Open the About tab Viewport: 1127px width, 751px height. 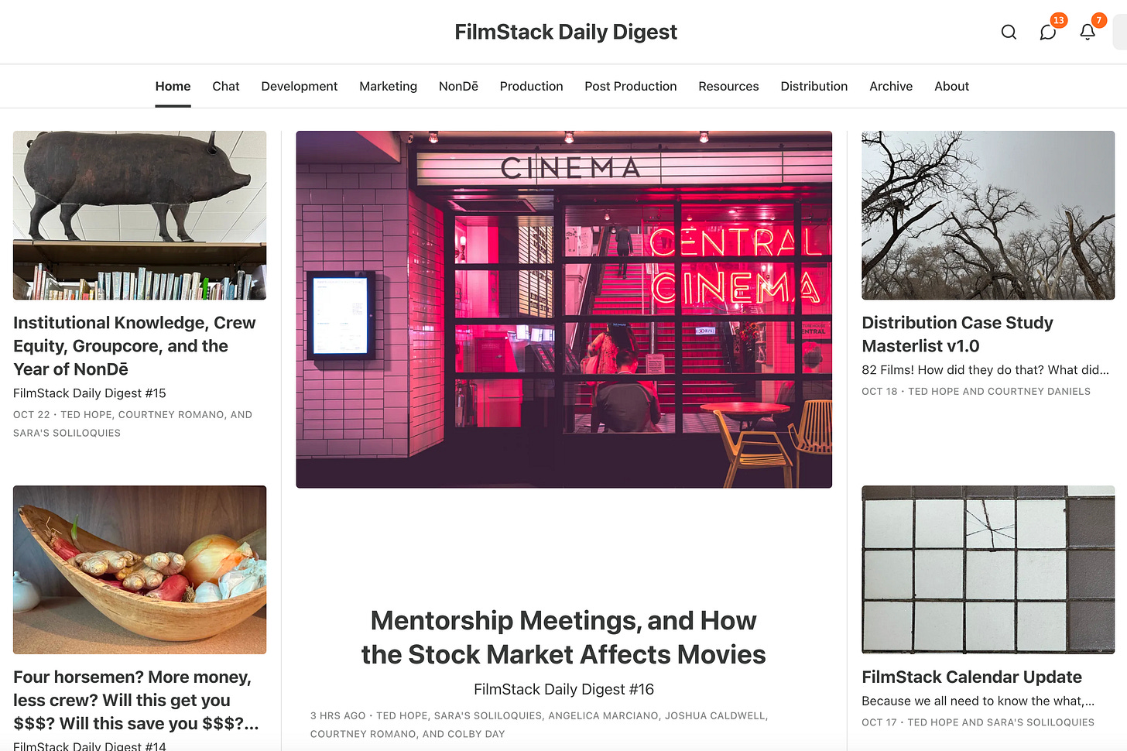[951, 86]
